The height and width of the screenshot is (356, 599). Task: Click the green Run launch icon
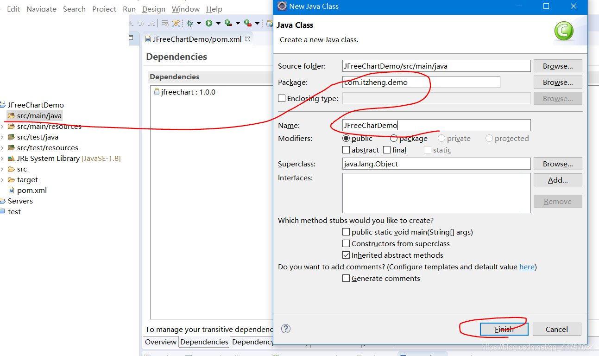pos(209,23)
